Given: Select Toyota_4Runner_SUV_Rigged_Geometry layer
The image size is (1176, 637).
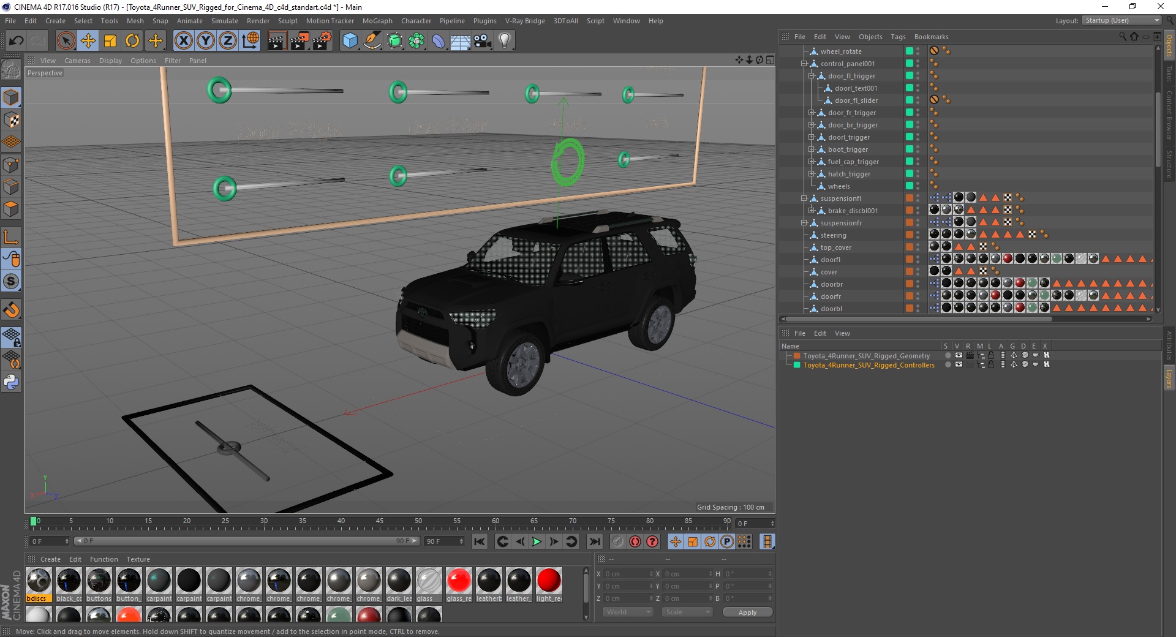Looking at the screenshot, I should 866,356.
